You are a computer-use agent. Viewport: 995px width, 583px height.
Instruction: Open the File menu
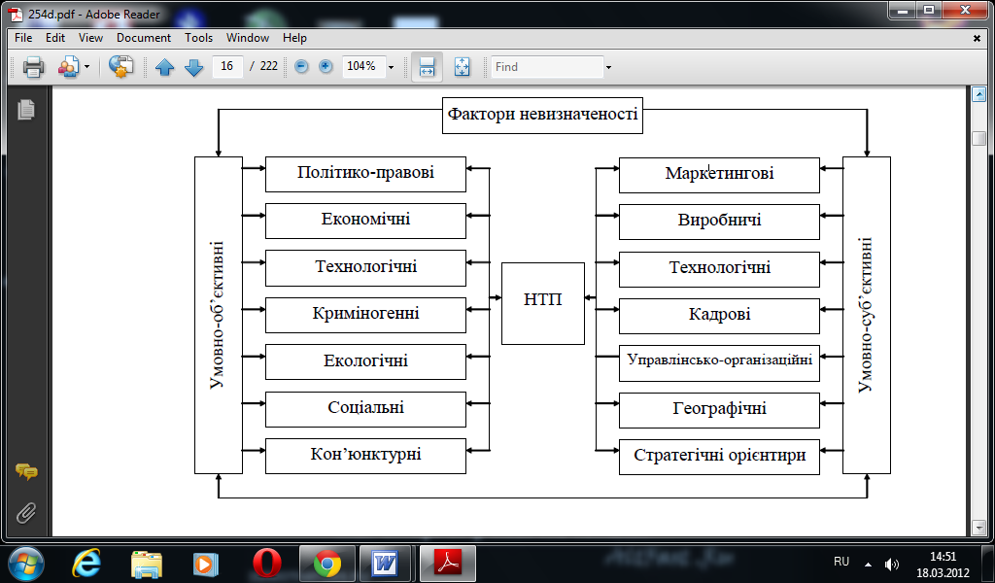click(x=23, y=38)
